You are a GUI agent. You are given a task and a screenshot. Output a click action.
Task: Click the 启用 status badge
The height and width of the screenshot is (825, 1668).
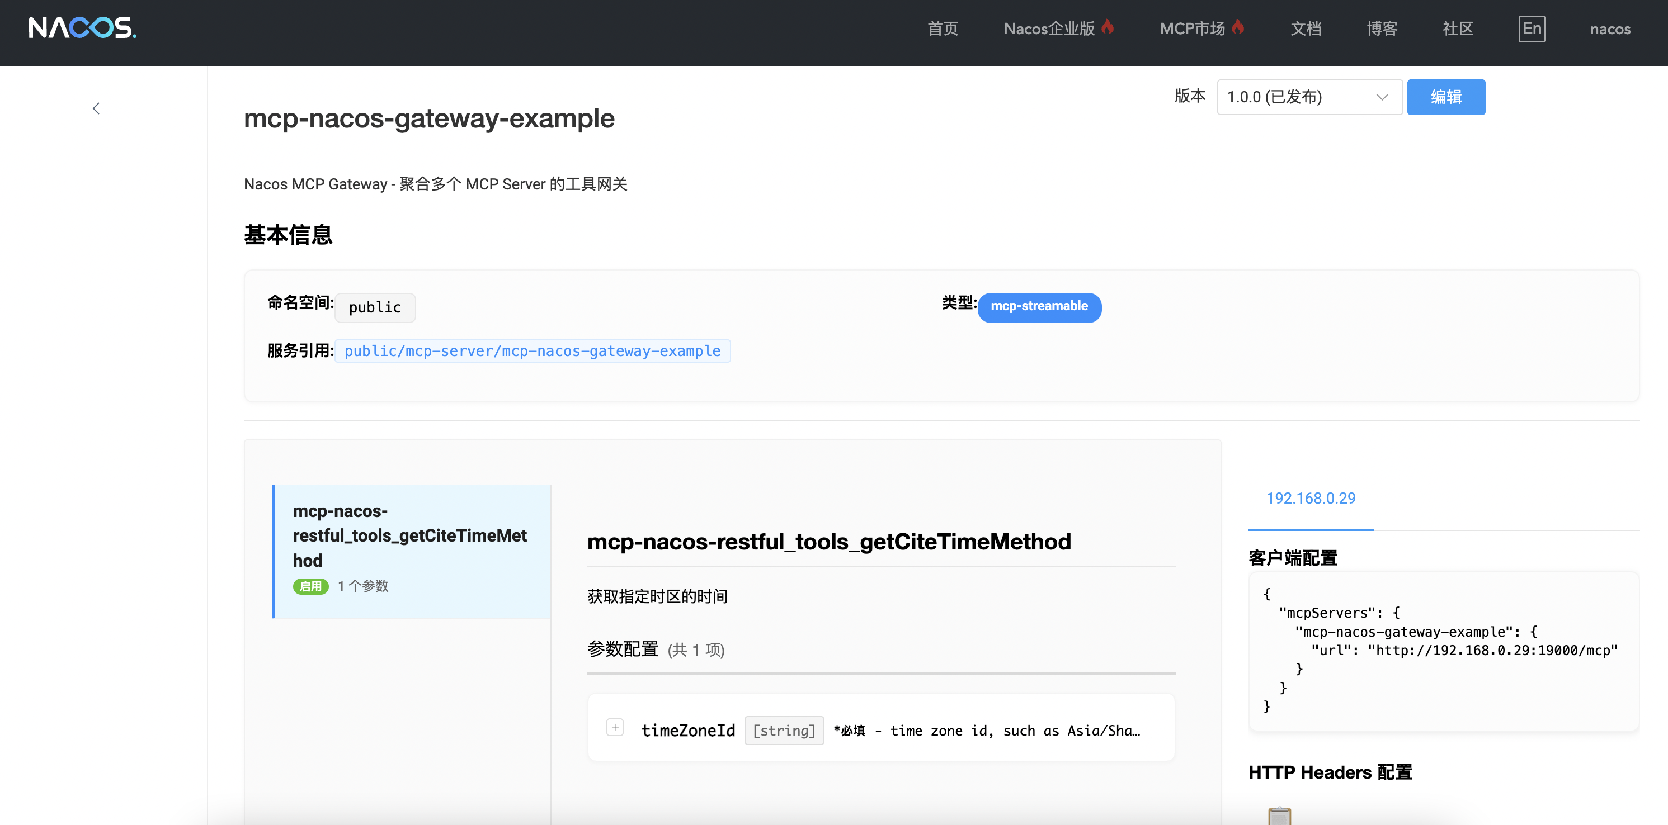tap(311, 586)
